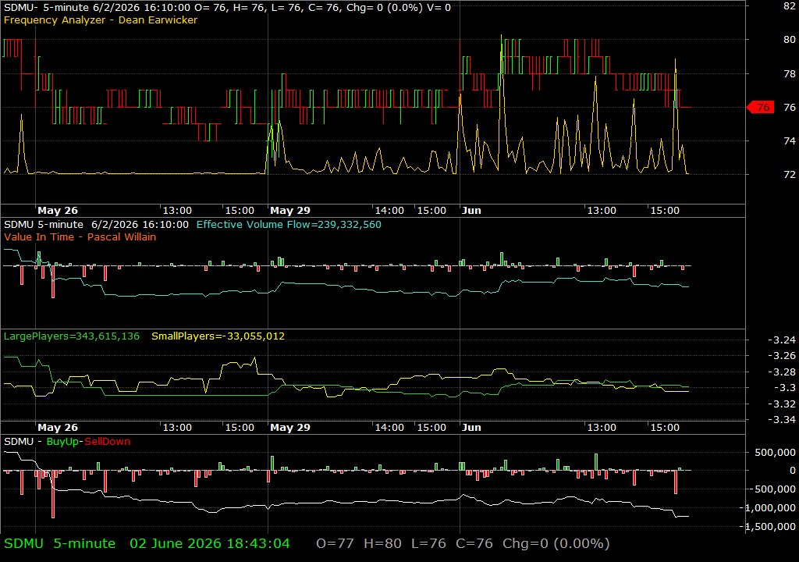Image resolution: width=799 pixels, height=562 pixels.
Task: Select the SDMU 5-minute top chart header
Action: [227, 7]
